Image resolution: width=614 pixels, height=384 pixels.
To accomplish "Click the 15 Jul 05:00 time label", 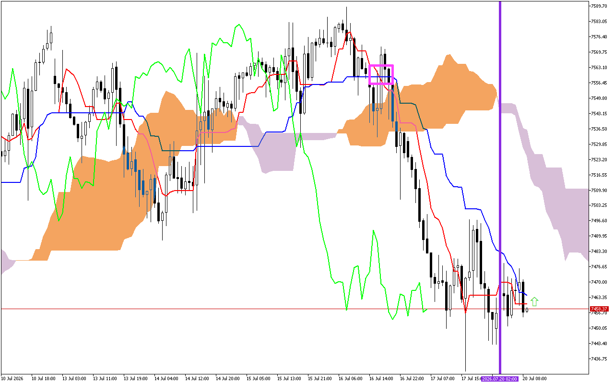I will coord(258,379).
